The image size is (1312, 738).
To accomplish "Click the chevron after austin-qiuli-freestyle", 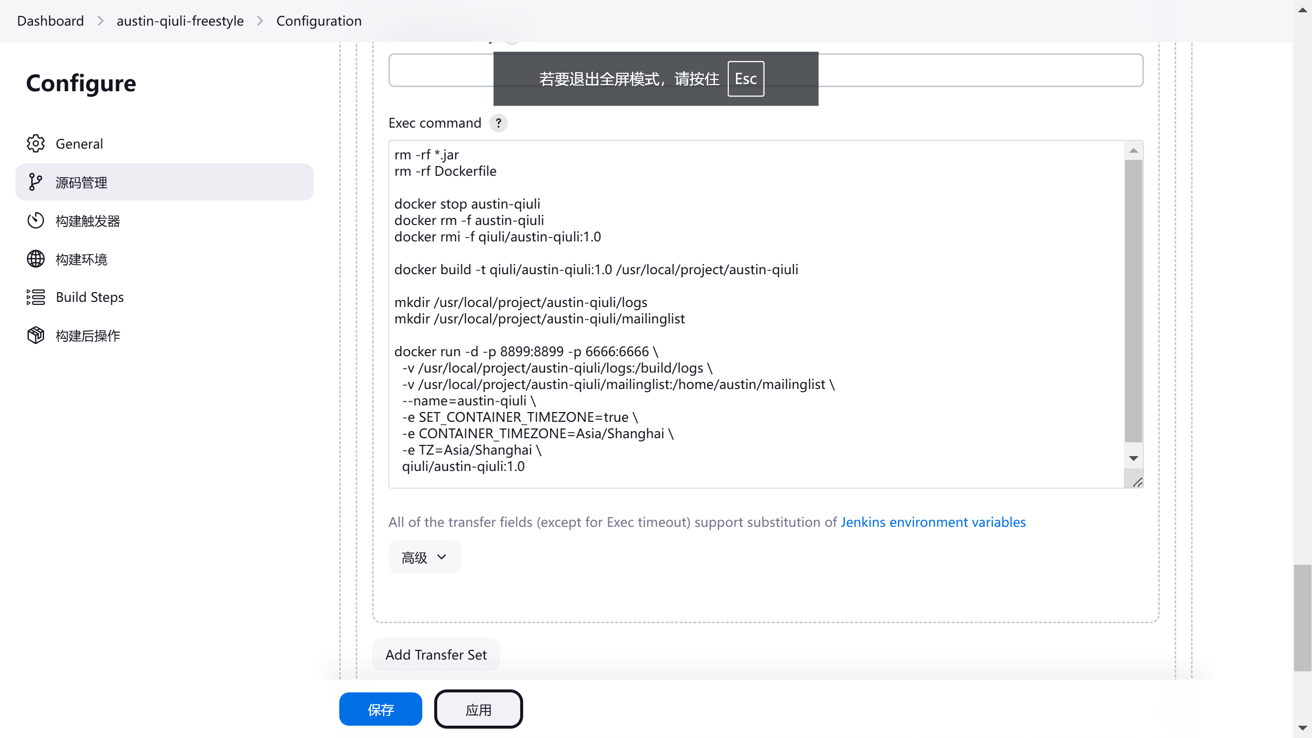I will click(260, 21).
